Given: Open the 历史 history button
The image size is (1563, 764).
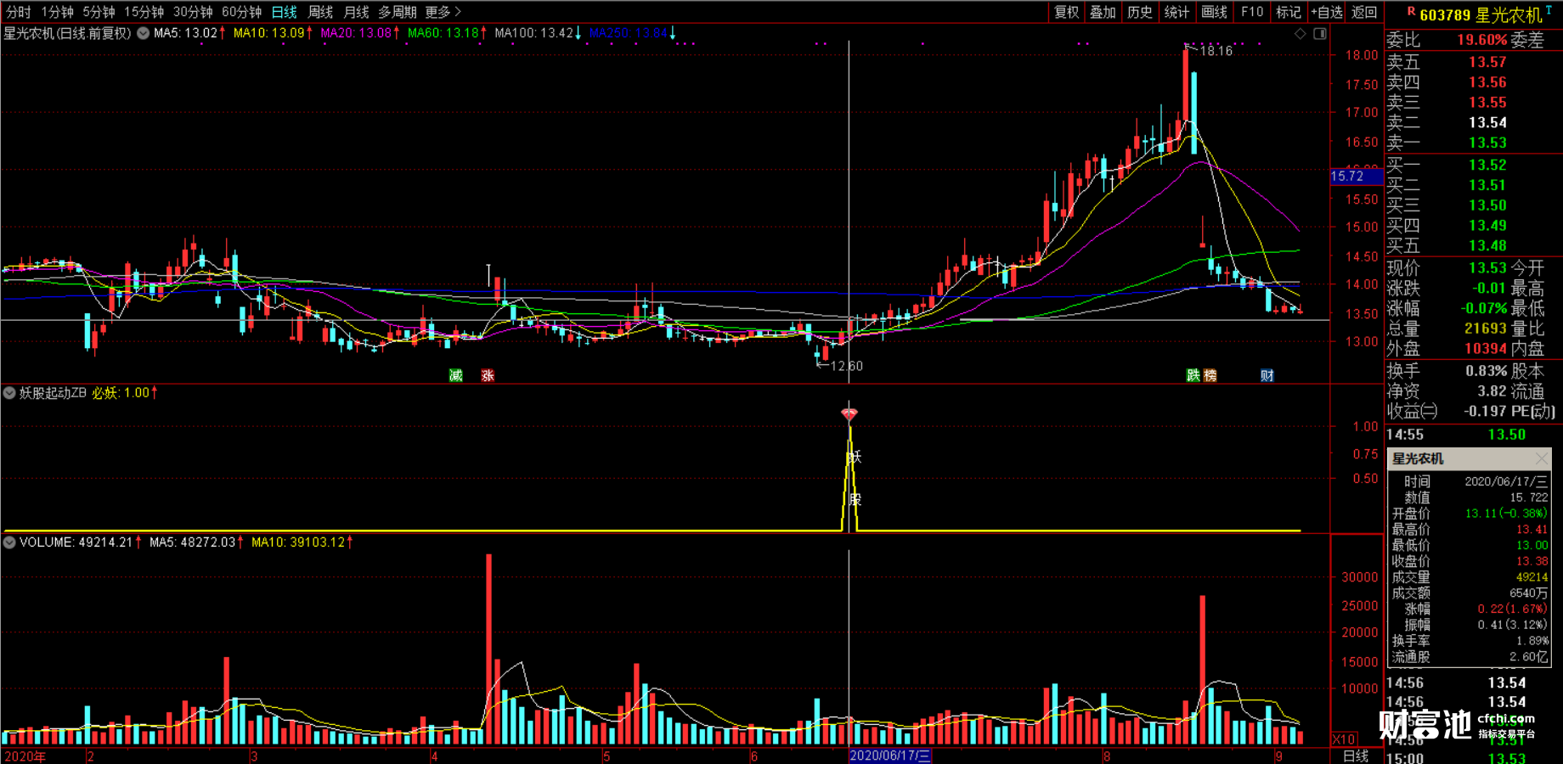Looking at the screenshot, I should coord(1139,12).
